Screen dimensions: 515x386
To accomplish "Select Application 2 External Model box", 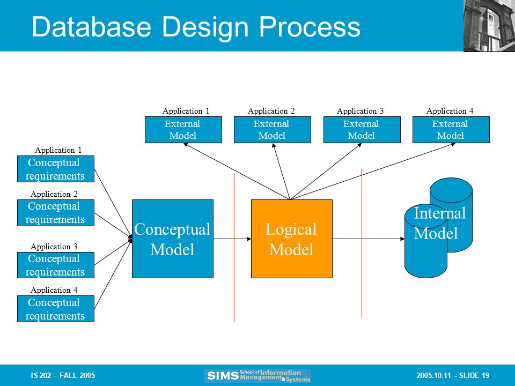I will [273, 130].
